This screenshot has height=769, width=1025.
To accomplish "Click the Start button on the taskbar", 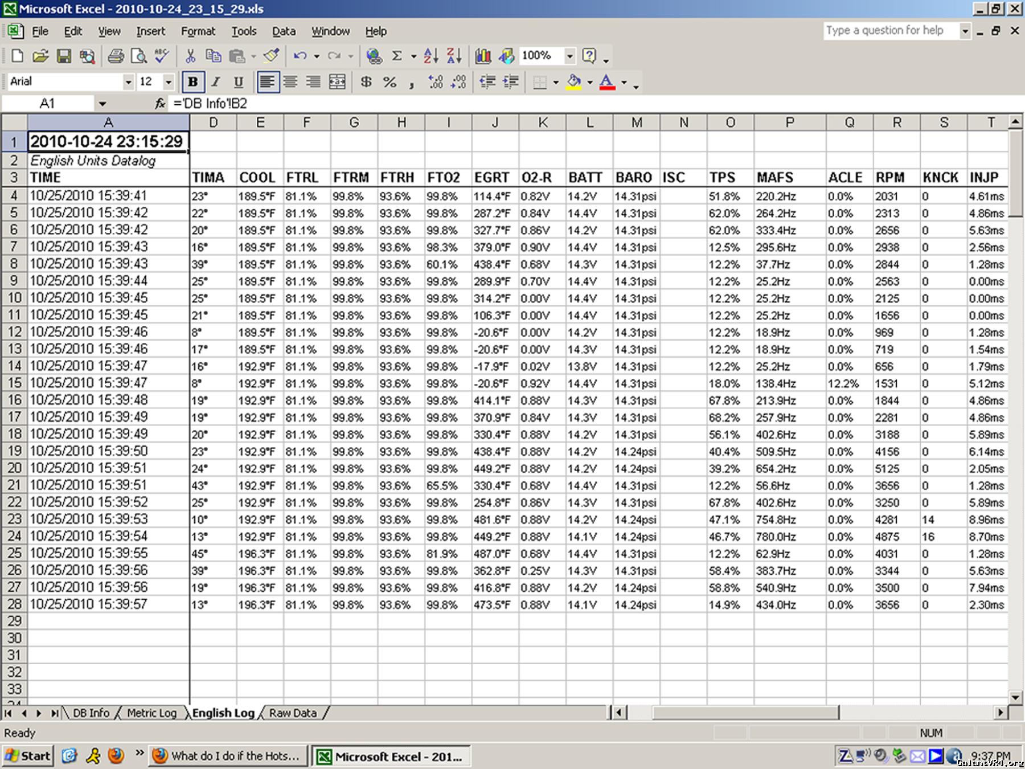I will [x=28, y=756].
